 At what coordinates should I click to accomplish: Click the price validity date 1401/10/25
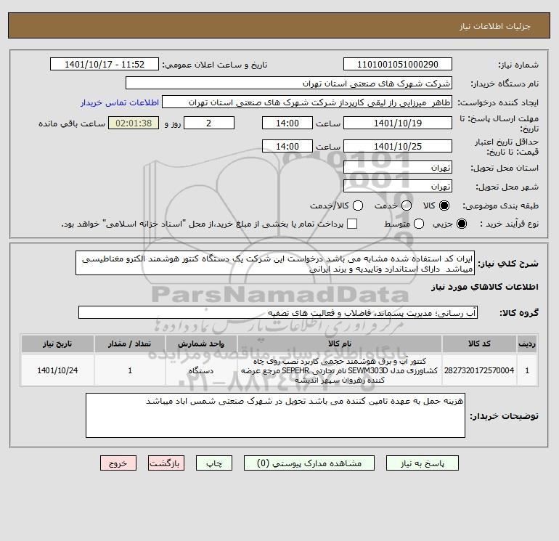398,146
